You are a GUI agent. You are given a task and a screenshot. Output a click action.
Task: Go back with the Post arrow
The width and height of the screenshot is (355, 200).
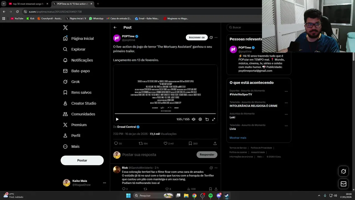pyautogui.click(x=115, y=27)
